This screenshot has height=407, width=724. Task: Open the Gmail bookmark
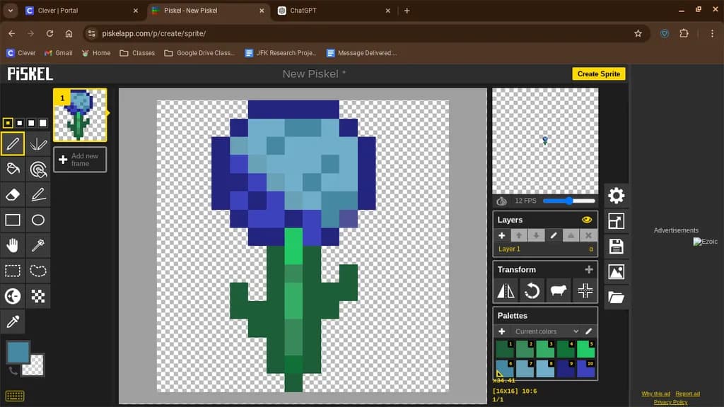[x=58, y=53]
